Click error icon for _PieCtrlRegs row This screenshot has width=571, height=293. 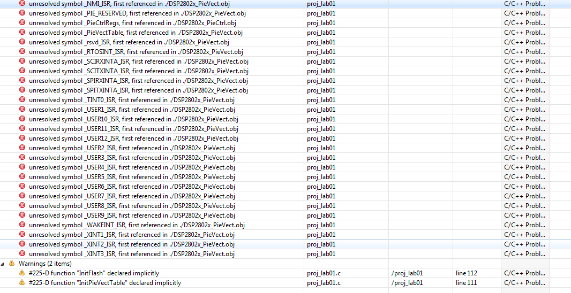(x=22, y=22)
